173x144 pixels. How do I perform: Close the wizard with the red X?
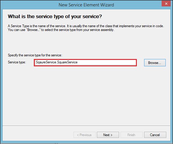point(166,4)
